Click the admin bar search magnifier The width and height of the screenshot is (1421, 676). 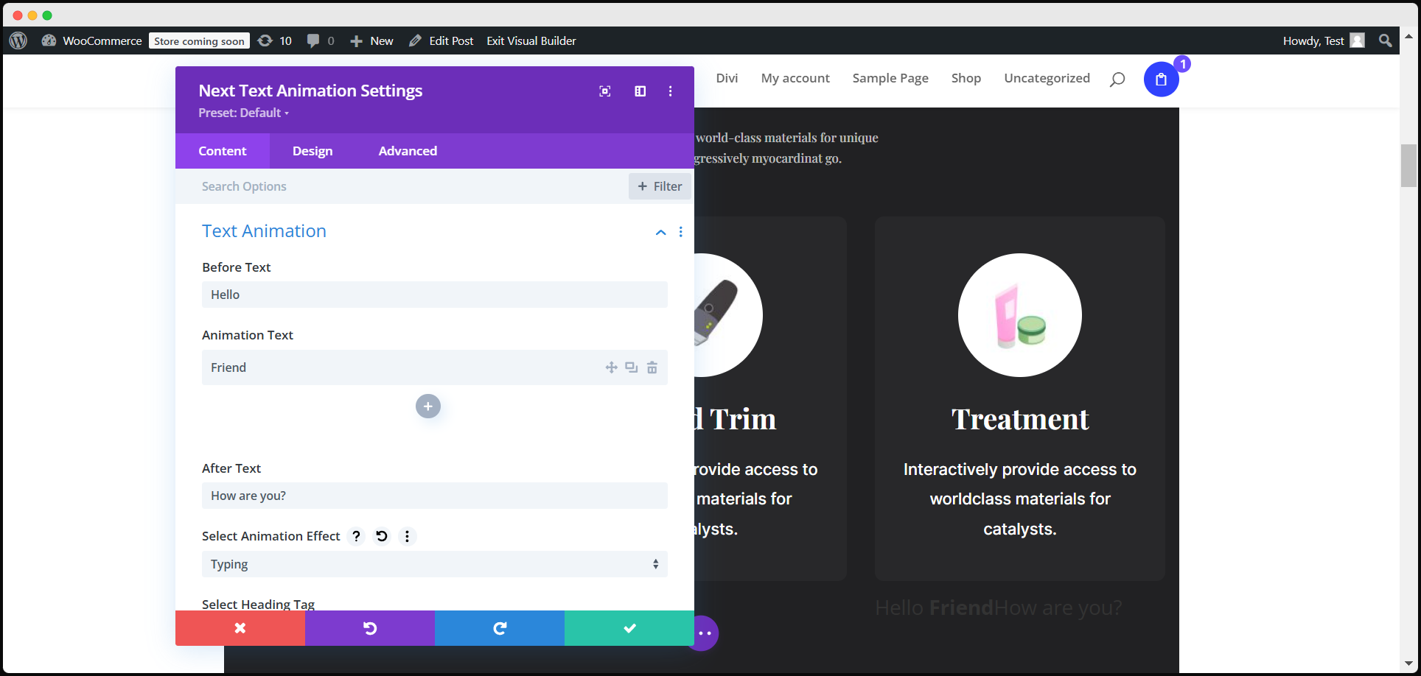(1386, 41)
